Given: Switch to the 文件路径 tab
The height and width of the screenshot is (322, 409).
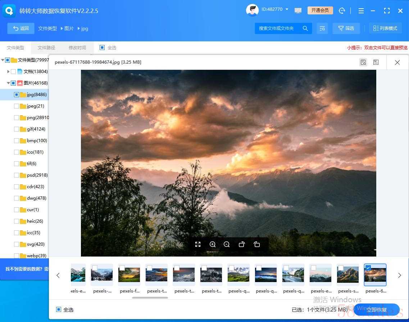Looking at the screenshot, I should [x=46, y=47].
